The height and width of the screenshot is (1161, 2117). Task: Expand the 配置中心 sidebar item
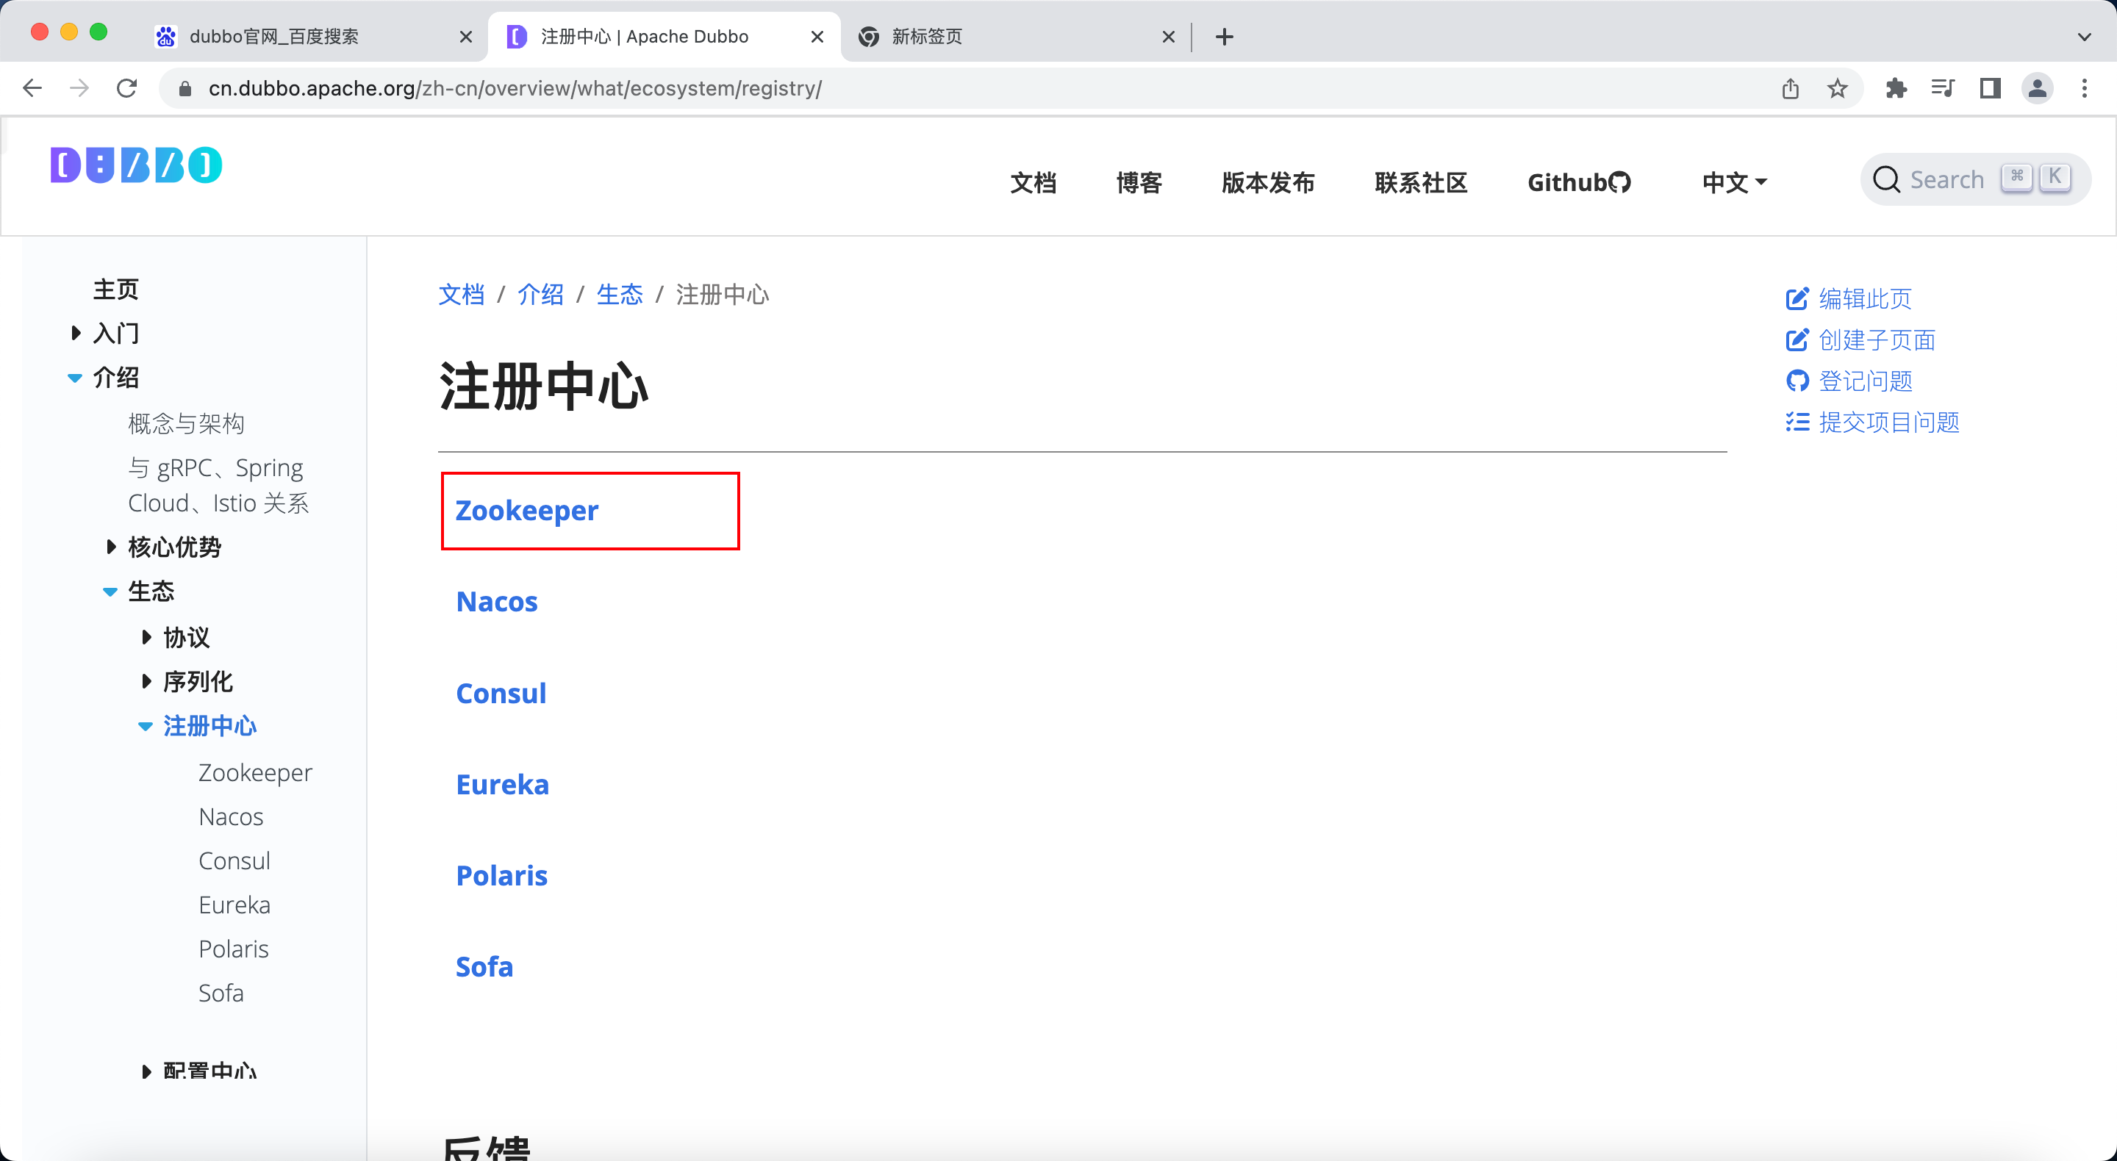(x=146, y=1071)
